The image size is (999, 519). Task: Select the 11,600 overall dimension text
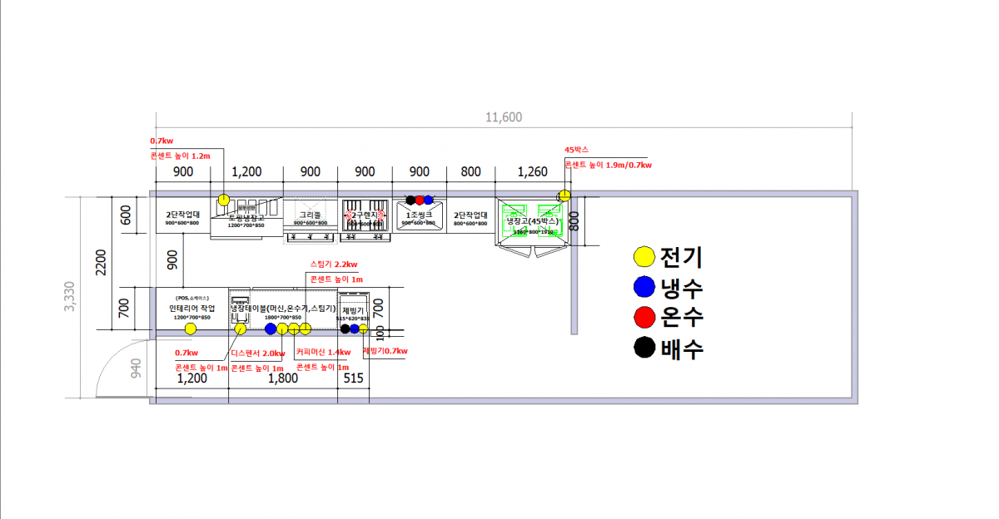(x=504, y=117)
